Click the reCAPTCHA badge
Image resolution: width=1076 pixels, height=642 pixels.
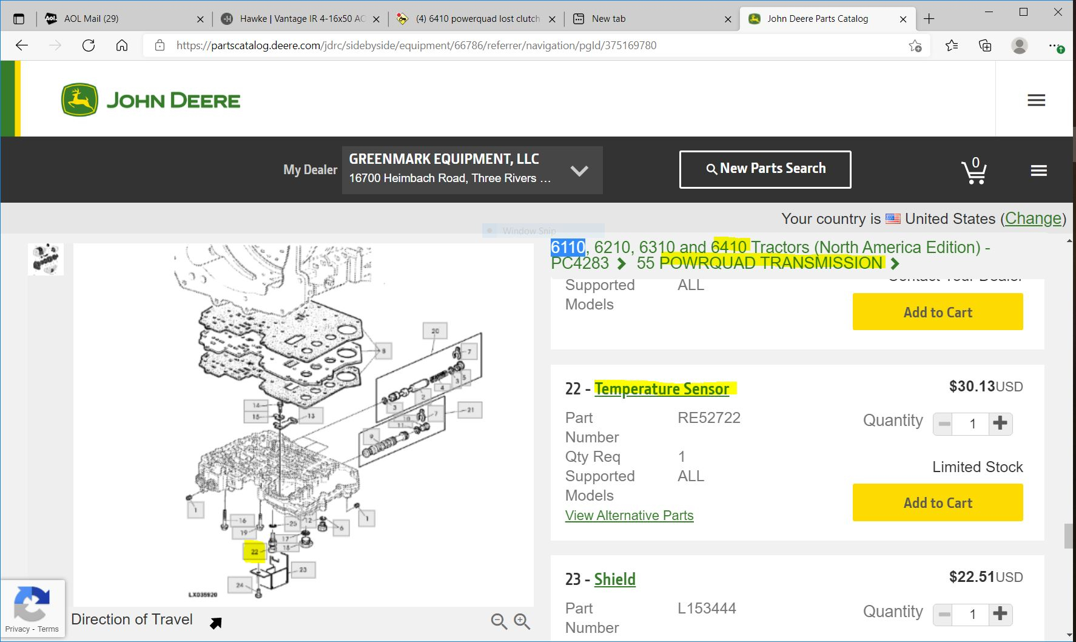tap(32, 609)
